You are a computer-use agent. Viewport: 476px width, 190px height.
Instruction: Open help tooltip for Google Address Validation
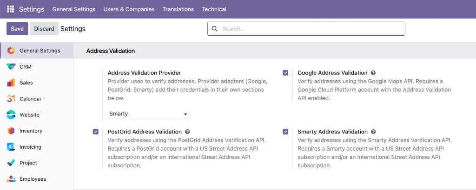373,73
